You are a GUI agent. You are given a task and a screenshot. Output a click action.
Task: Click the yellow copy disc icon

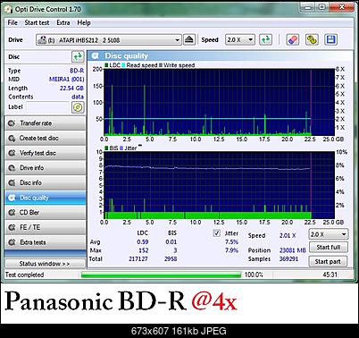click(312, 39)
